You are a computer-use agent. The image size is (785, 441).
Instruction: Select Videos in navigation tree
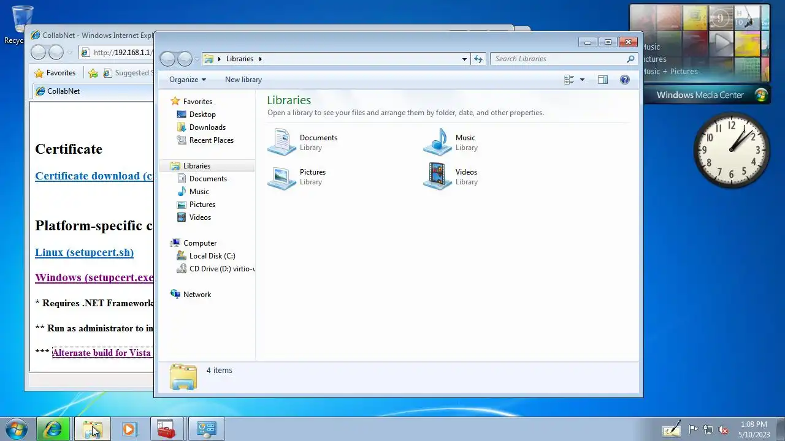tap(200, 217)
